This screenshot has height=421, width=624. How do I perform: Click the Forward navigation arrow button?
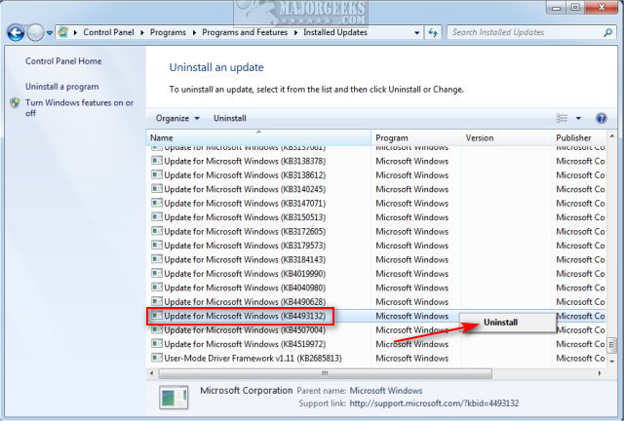point(35,32)
